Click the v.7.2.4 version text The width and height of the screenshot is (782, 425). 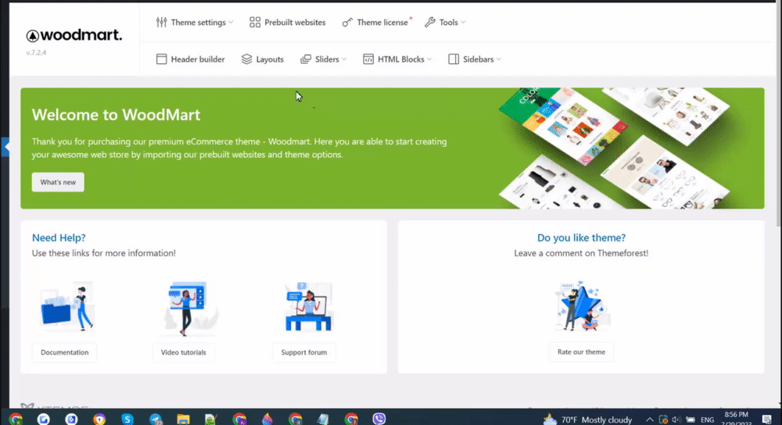click(x=36, y=52)
